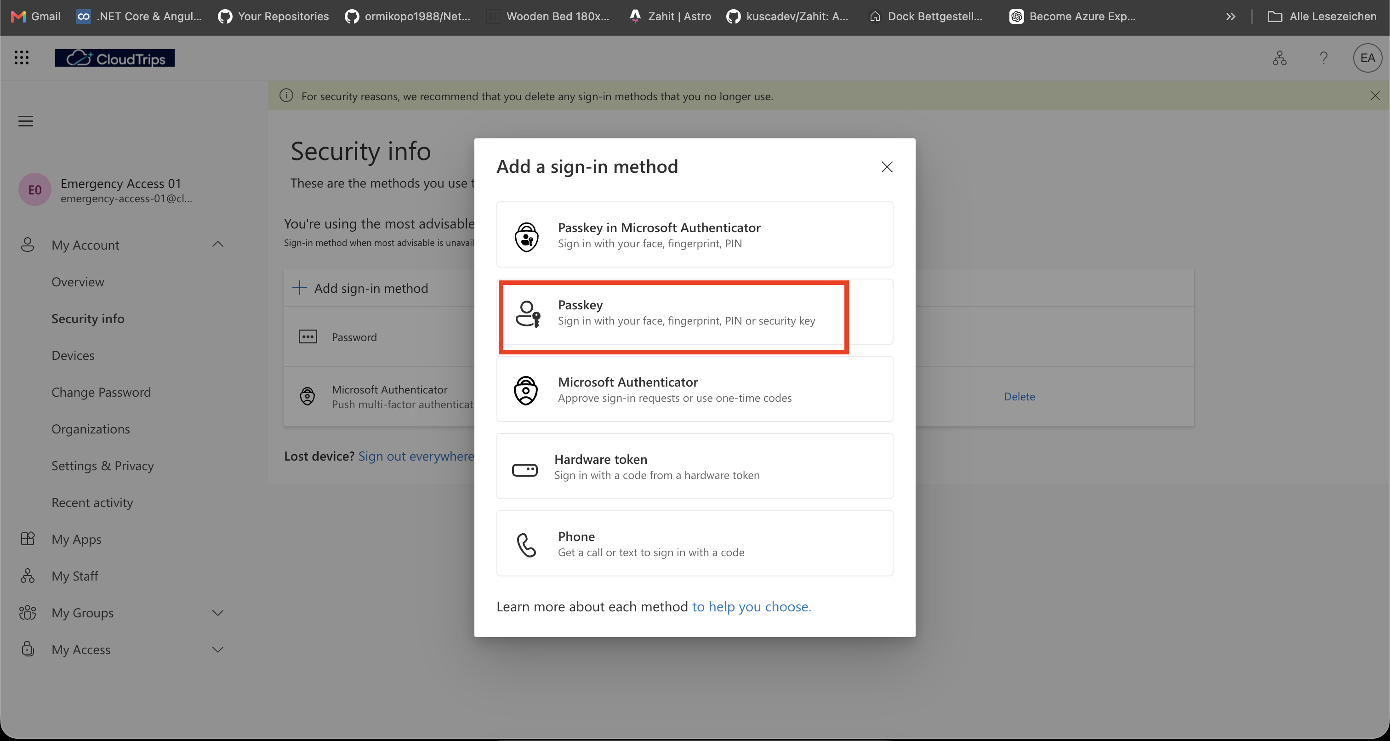Click the EO profile avatar

coord(34,189)
